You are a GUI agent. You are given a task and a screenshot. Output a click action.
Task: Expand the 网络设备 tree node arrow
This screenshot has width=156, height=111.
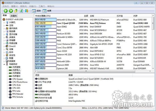[4, 43]
